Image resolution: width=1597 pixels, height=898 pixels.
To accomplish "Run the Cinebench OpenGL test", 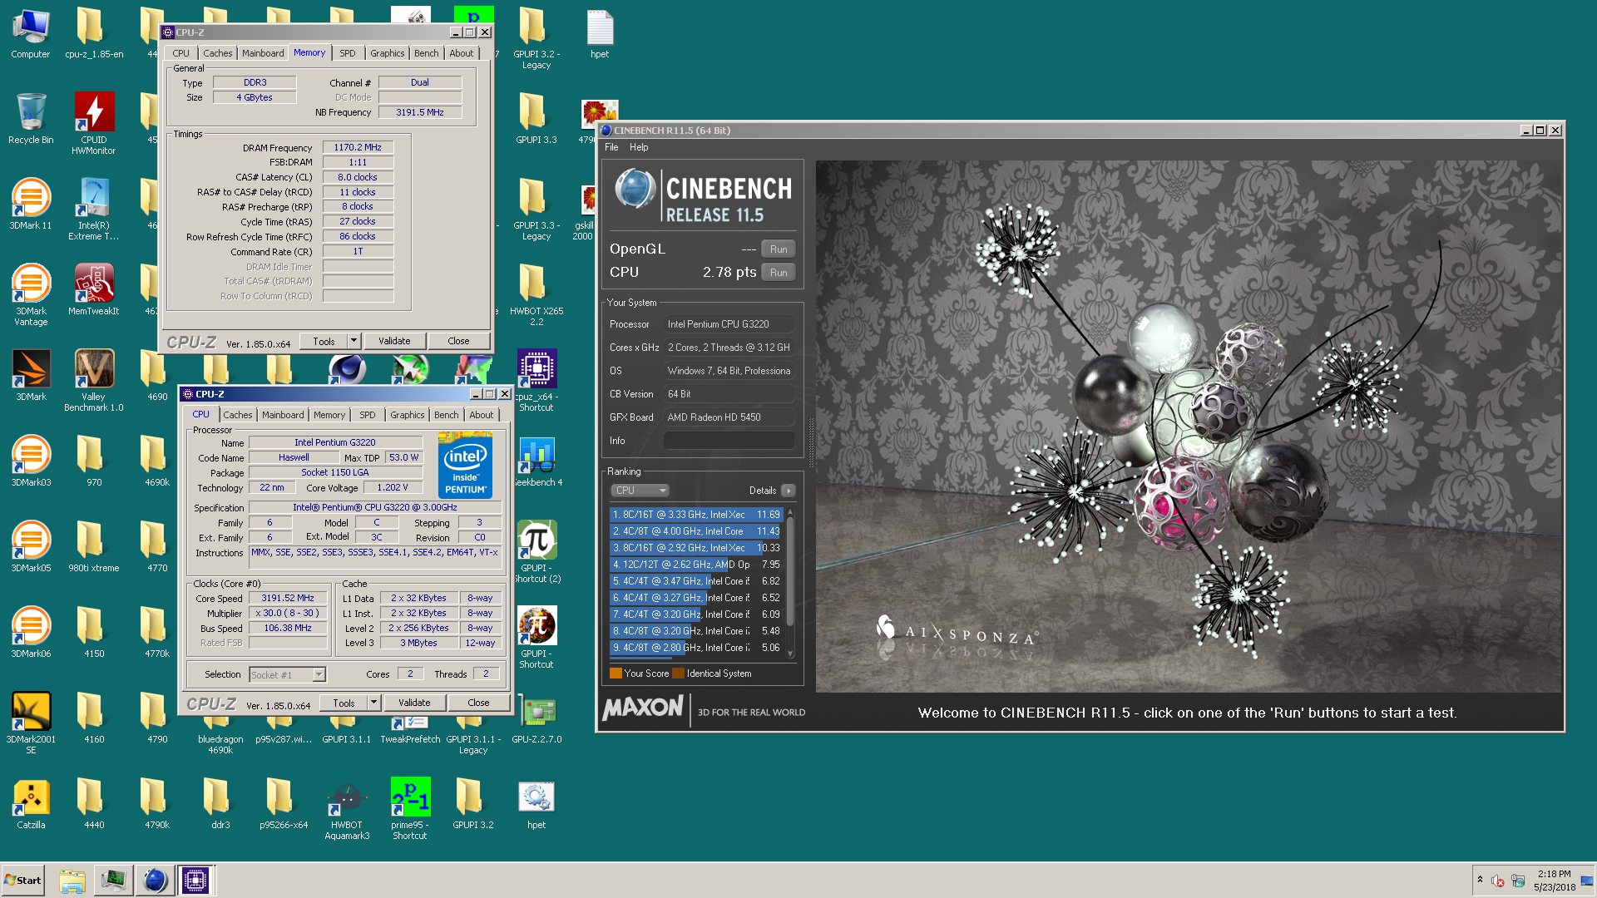I will (779, 249).
